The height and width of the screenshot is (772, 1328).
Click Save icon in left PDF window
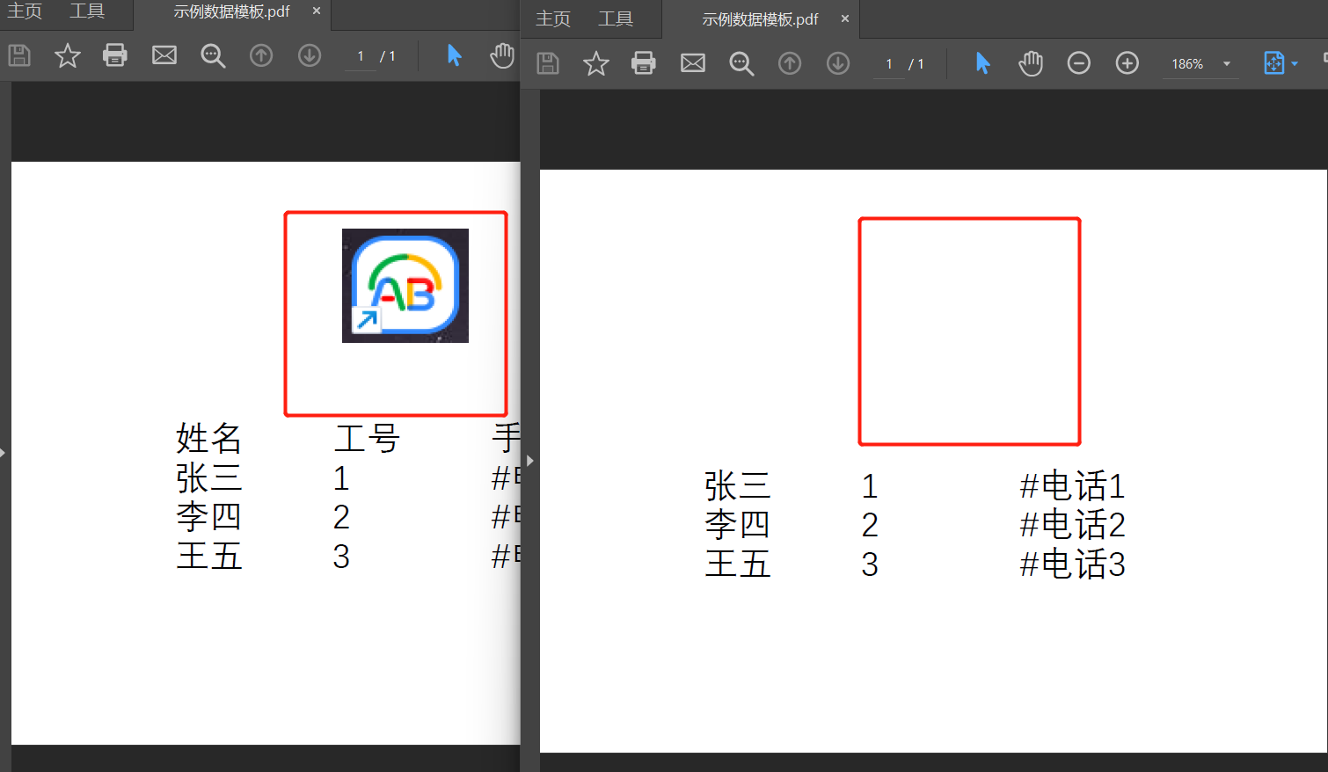point(19,55)
